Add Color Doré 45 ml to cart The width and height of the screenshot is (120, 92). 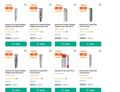16,44
